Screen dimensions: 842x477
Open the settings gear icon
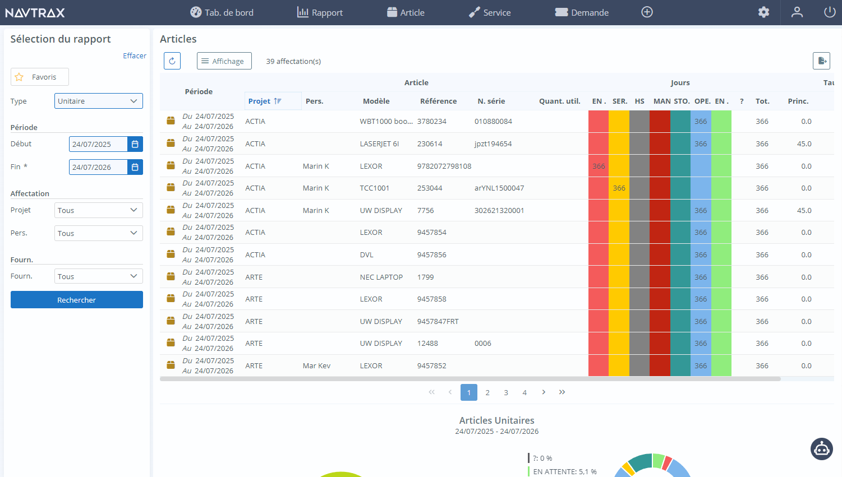763,12
